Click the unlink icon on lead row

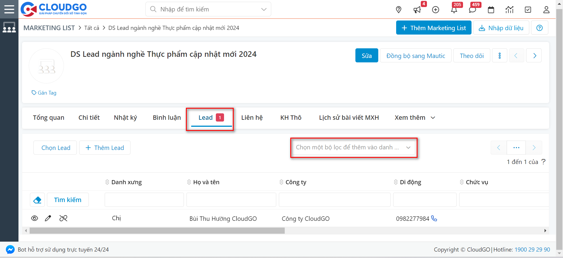coord(63,218)
